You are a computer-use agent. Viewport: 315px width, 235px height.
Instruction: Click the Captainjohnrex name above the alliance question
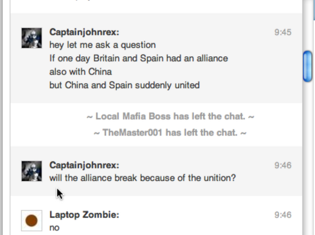point(84,165)
